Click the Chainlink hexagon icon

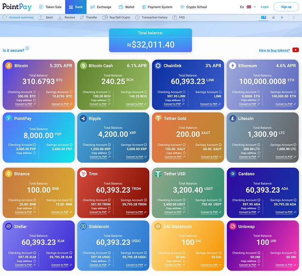coord(158,66)
